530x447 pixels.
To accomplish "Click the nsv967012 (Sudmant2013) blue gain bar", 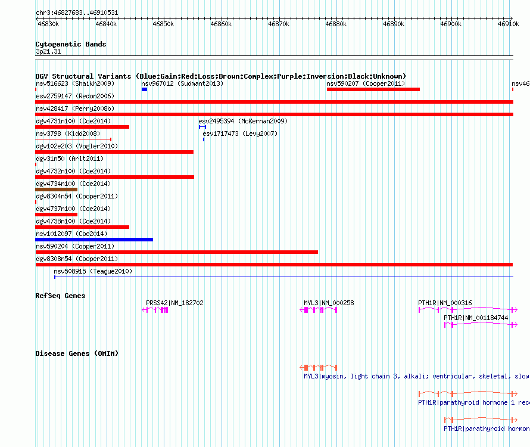I will point(144,89).
